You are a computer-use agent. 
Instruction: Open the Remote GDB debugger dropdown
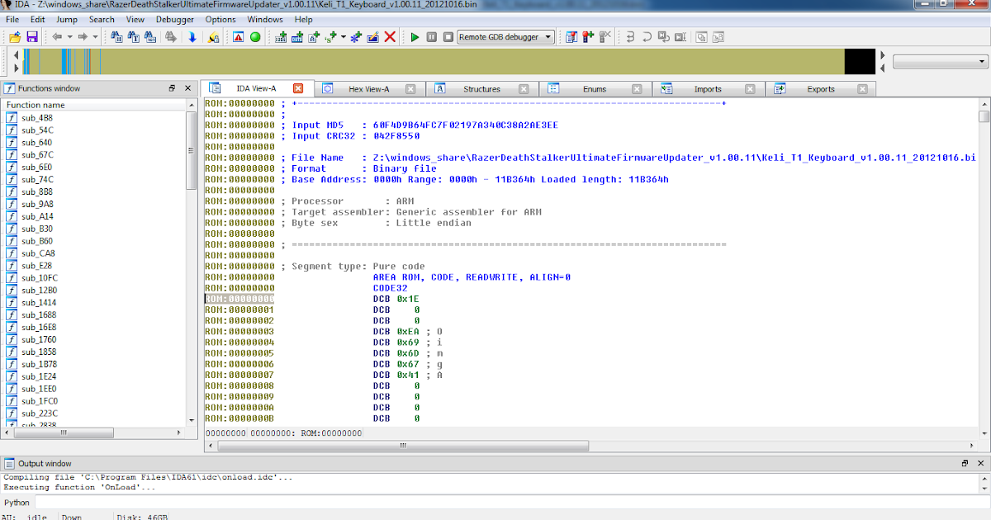506,37
